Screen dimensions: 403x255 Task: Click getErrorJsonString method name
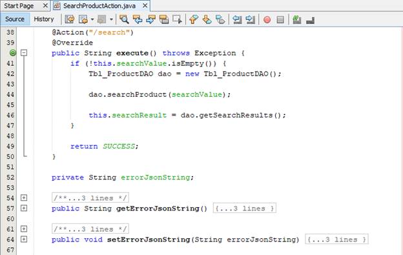coord(158,209)
